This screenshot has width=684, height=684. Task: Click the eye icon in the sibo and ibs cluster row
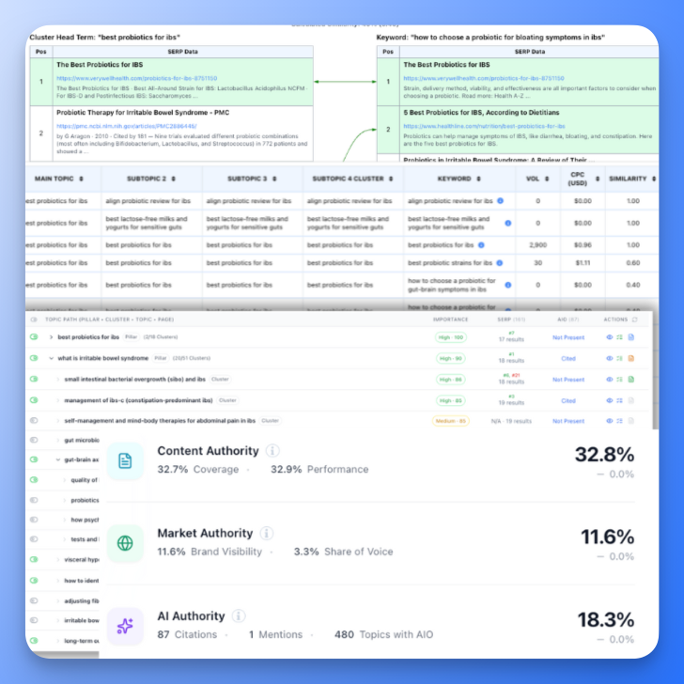610,379
